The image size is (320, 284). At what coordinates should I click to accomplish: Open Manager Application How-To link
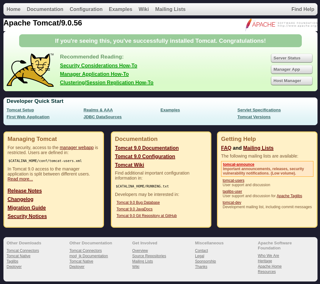click(x=94, y=74)
